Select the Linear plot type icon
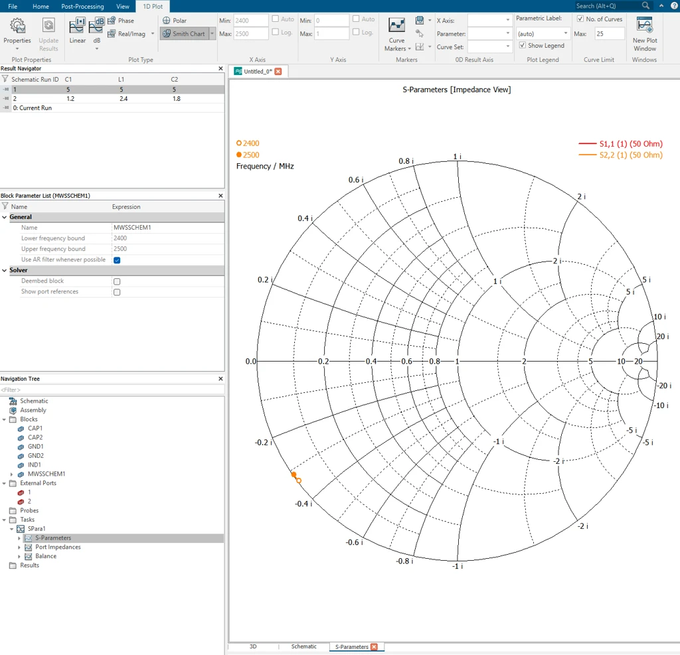Image resolution: width=680 pixels, height=655 pixels. click(77, 31)
